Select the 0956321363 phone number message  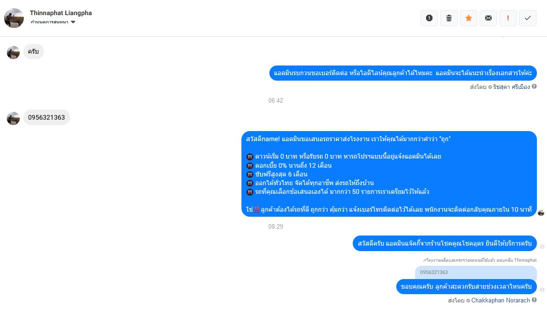(x=46, y=117)
